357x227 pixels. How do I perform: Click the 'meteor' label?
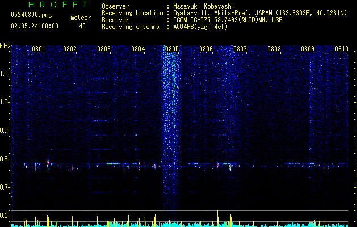(x=81, y=18)
